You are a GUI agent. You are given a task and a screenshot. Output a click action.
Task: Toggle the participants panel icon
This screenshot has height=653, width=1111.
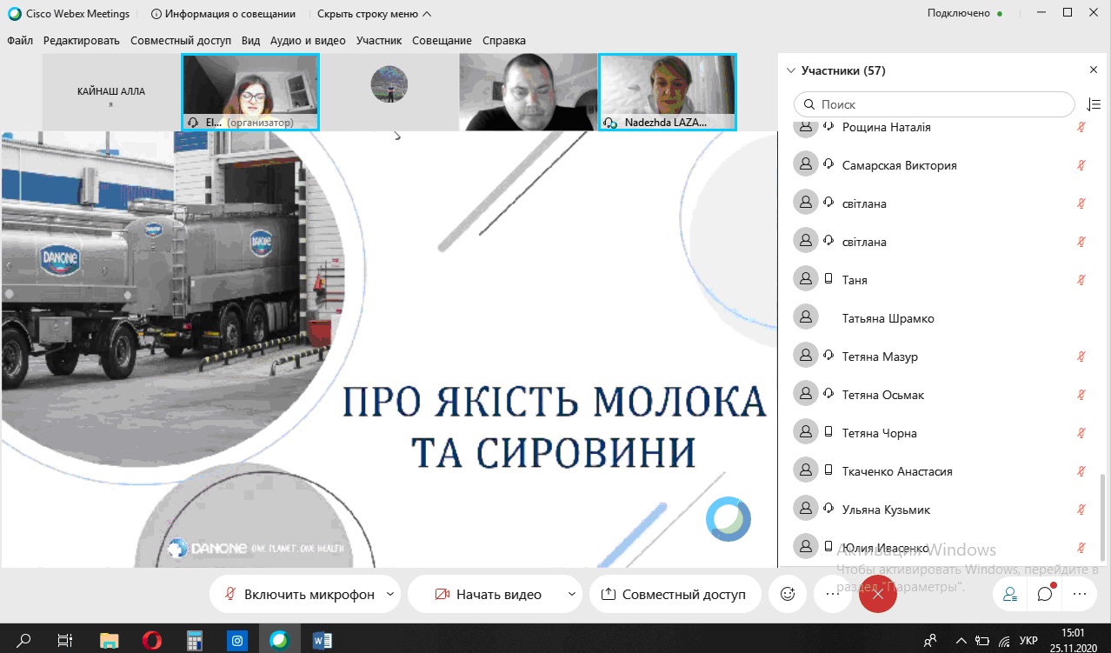point(1010,595)
